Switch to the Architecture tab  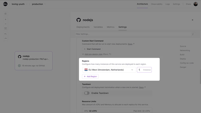142,4
